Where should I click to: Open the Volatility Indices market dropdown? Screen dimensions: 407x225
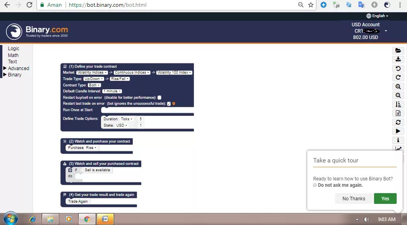pos(92,72)
